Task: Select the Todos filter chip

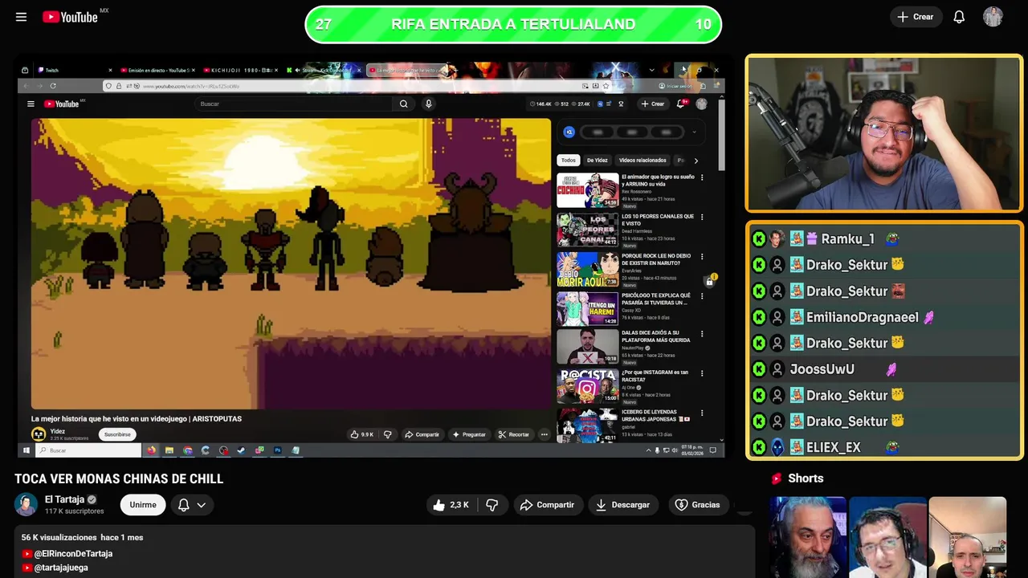Action: [x=569, y=161]
